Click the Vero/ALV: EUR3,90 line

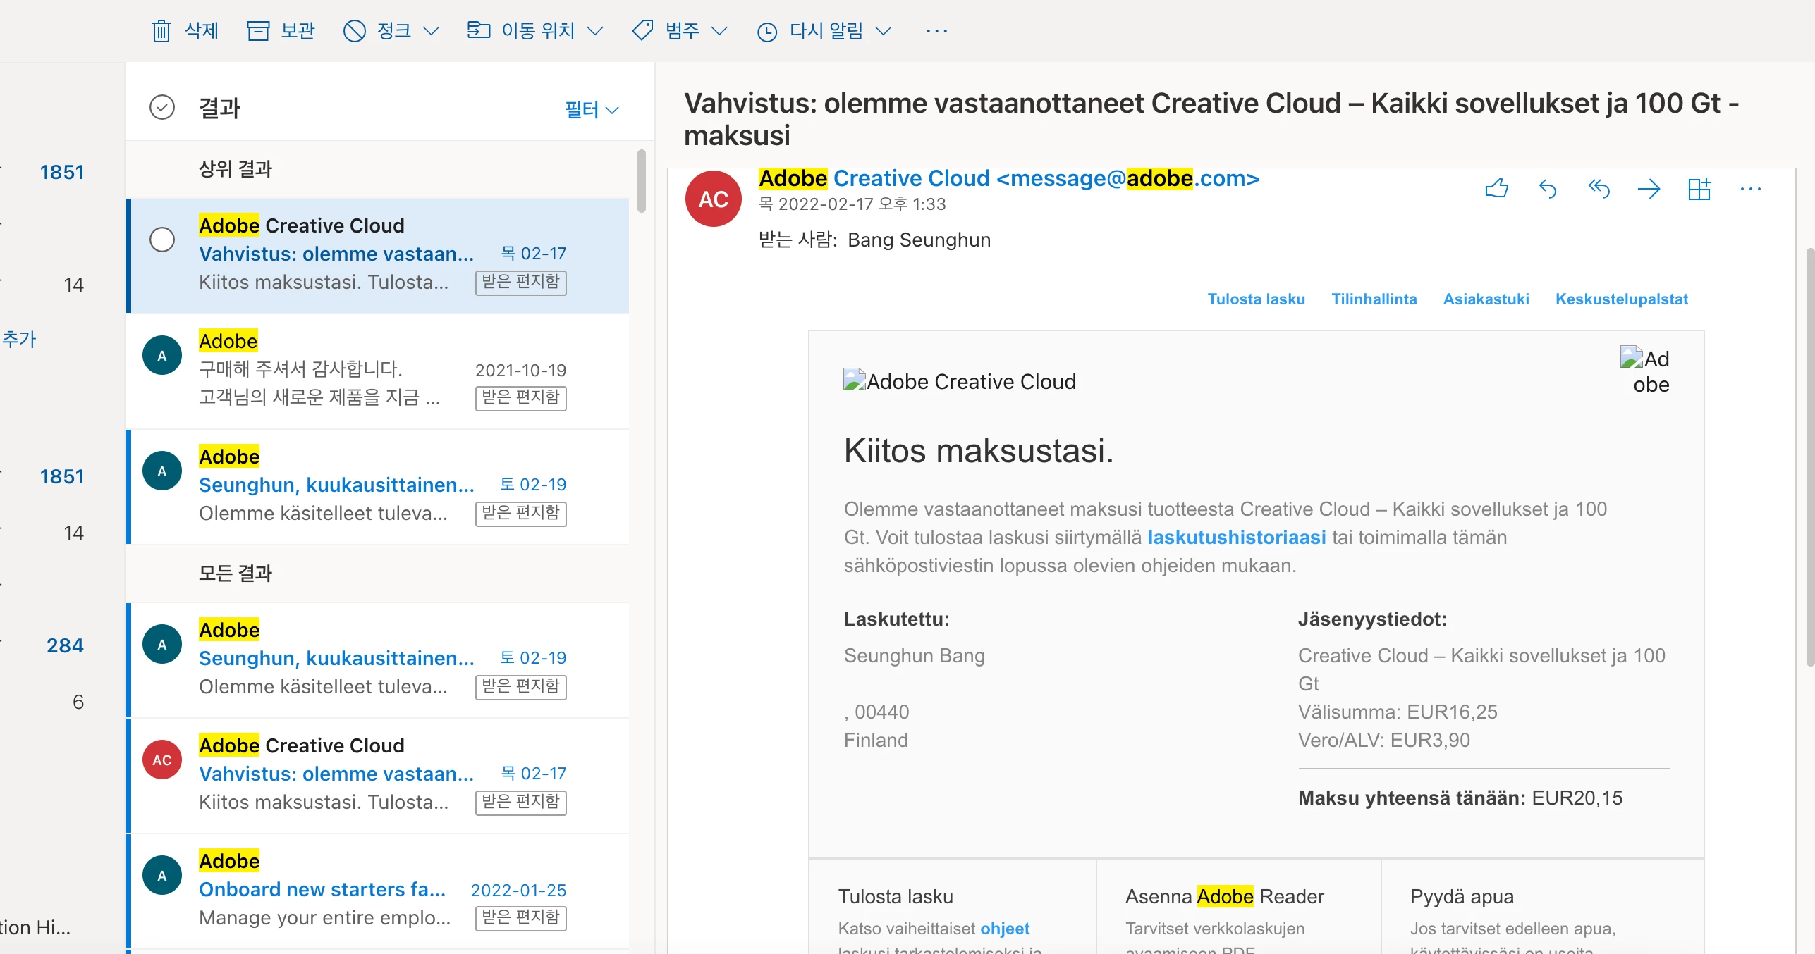(1384, 740)
